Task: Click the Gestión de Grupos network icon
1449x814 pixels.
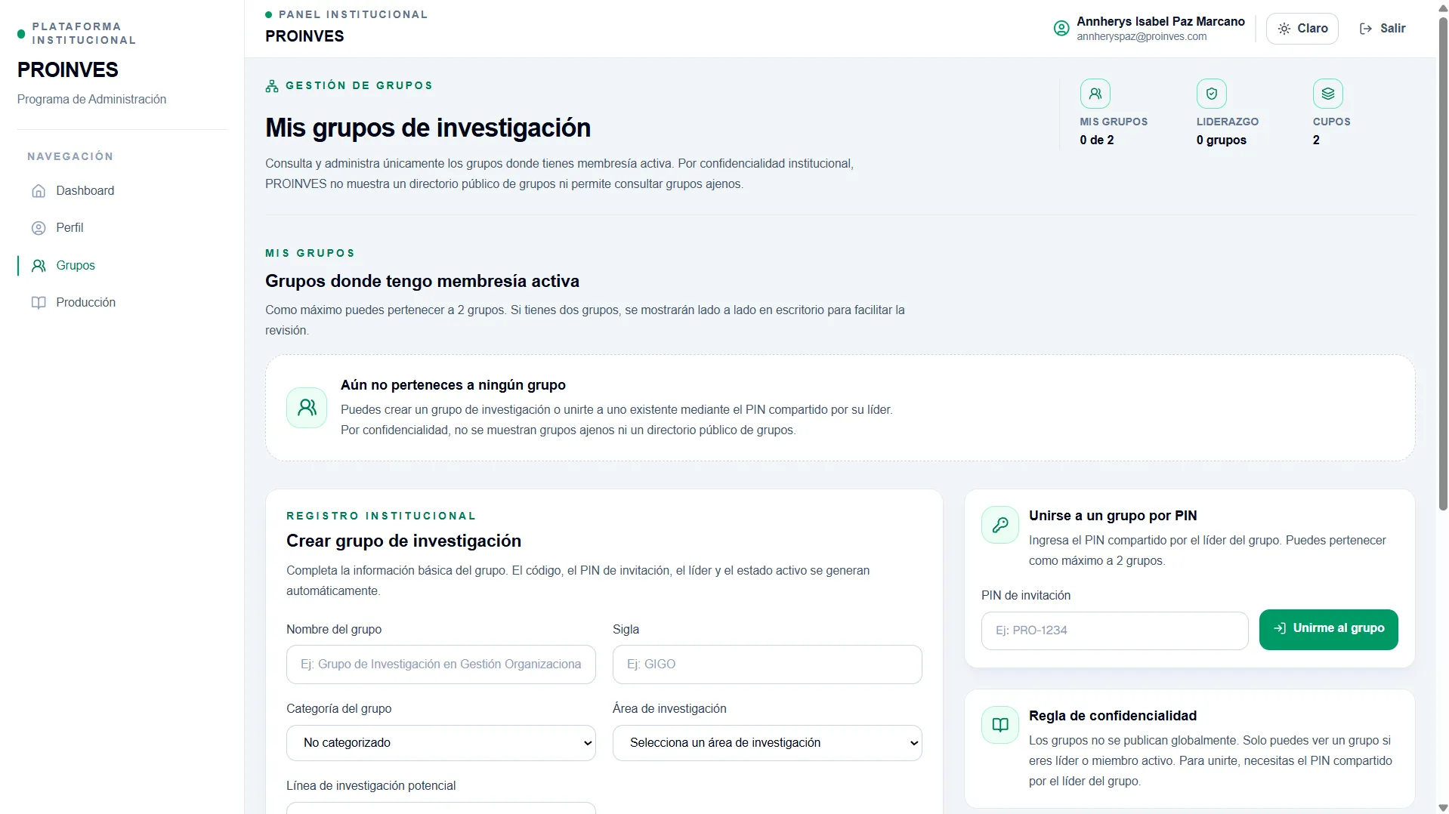Action: click(272, 86)
